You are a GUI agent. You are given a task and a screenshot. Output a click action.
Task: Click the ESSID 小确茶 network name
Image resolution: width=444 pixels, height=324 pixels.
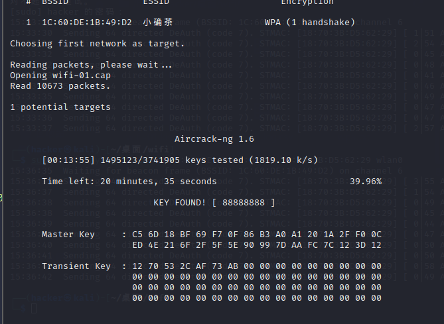point(158,22)
